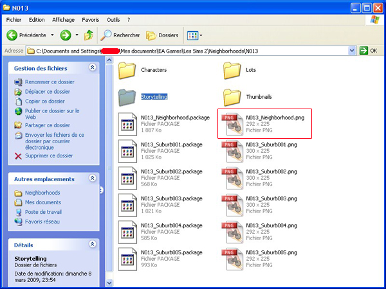
Task: Click Déplacer ce dossier link
Action: (x=48, y=92)
